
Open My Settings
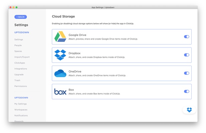click(x=20, y=104)
